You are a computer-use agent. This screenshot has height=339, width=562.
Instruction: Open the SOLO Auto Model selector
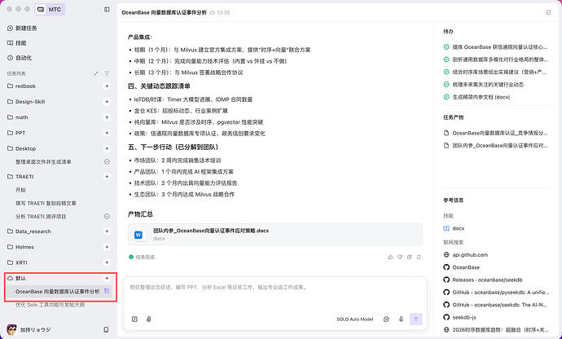tap(355, 319)
